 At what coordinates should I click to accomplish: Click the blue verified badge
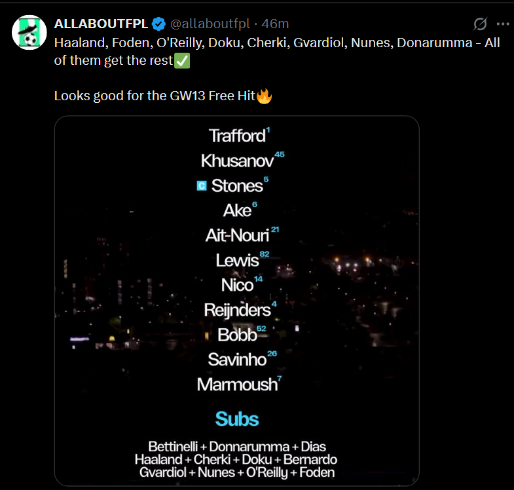[158, 24]
